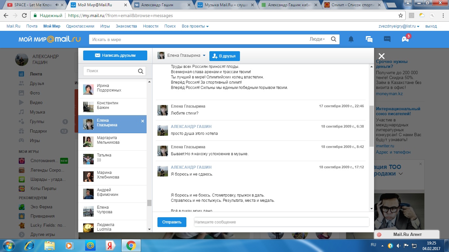Image resolution: width=449 pixels, height=252 pixels.
Task: Click the Слотомания game icon
Action: (22, 161)
